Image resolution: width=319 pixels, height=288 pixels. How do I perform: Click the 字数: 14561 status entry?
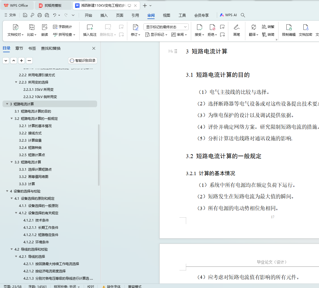pos(37,286)
